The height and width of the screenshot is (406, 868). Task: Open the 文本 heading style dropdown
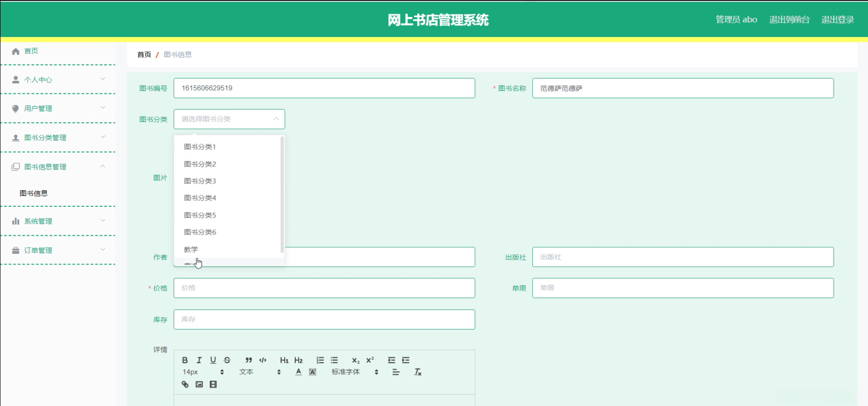click(260, 372)
